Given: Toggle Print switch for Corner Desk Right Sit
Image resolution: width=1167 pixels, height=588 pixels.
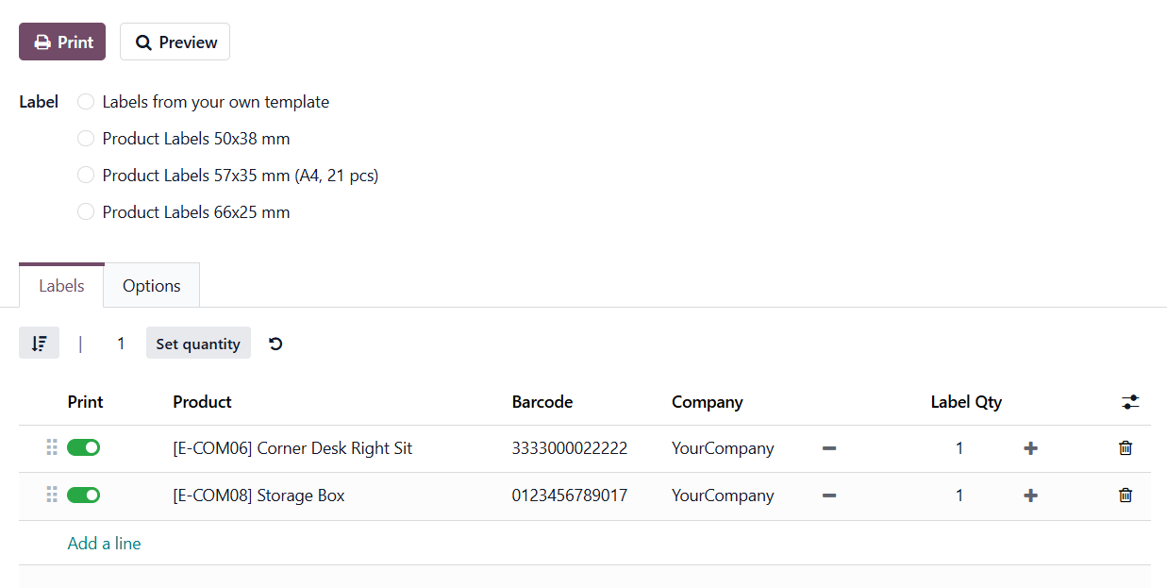Looking at the screenshot, I should pos(84,448).
